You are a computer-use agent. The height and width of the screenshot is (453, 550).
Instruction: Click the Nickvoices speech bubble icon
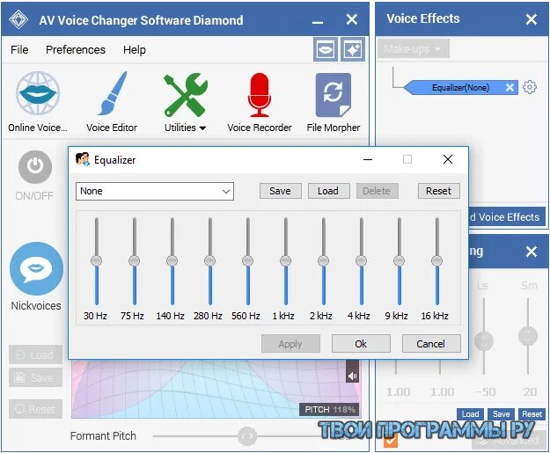[36, 268]
